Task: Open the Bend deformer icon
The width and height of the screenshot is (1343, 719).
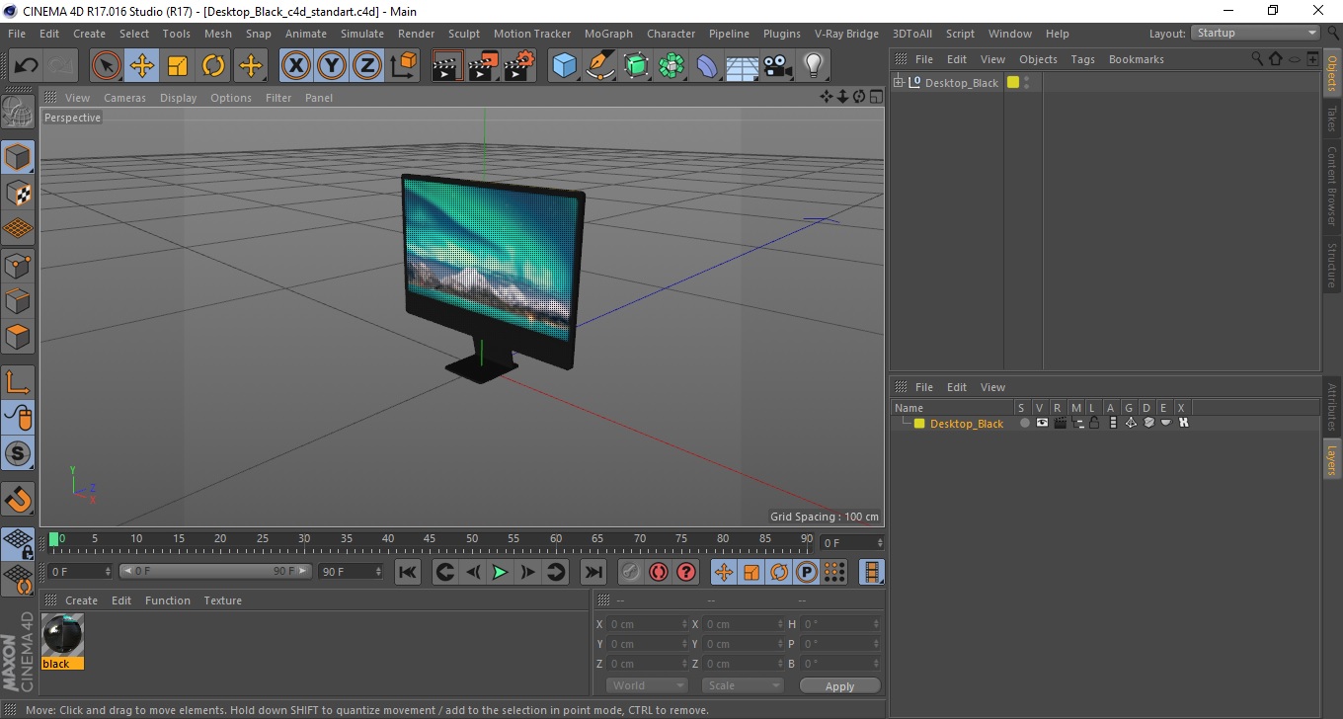Action: point(707,66)
